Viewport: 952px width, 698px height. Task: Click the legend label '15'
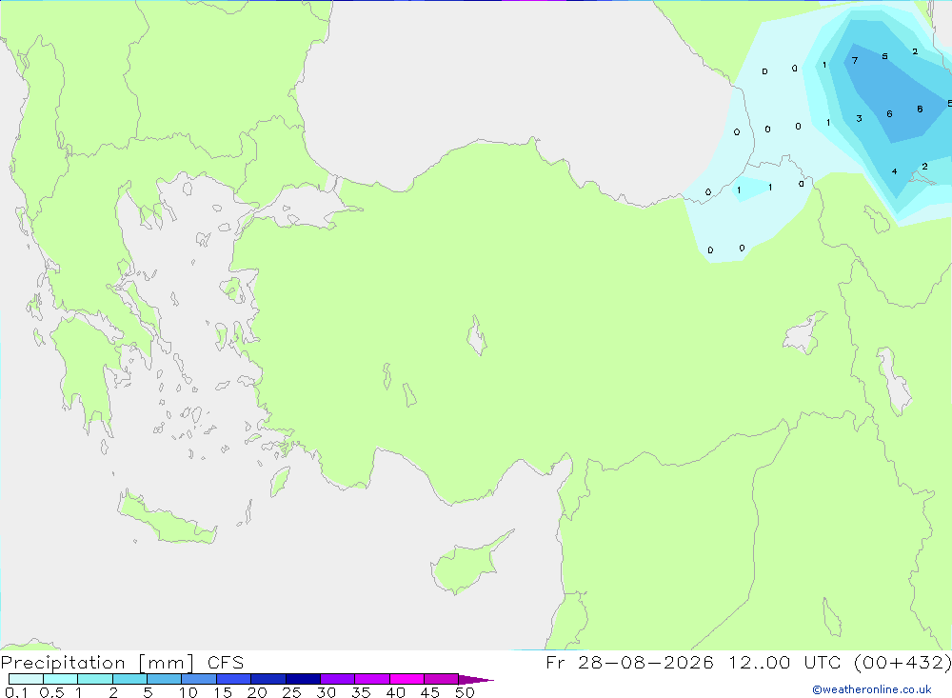pos(223,692)
